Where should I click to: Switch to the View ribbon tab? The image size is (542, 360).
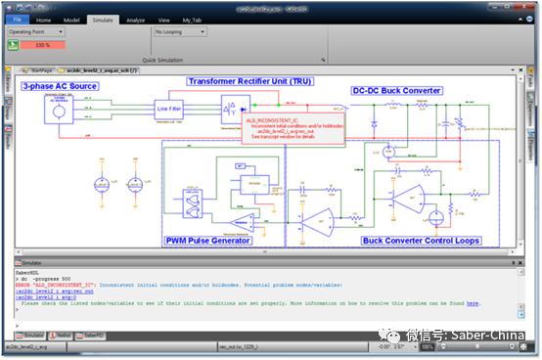pos(163,20)
